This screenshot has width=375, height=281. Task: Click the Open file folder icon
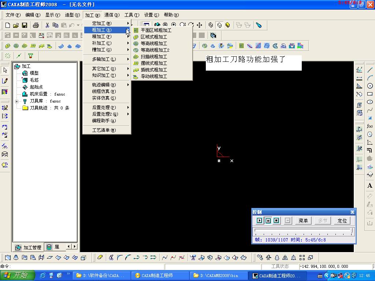16,25
